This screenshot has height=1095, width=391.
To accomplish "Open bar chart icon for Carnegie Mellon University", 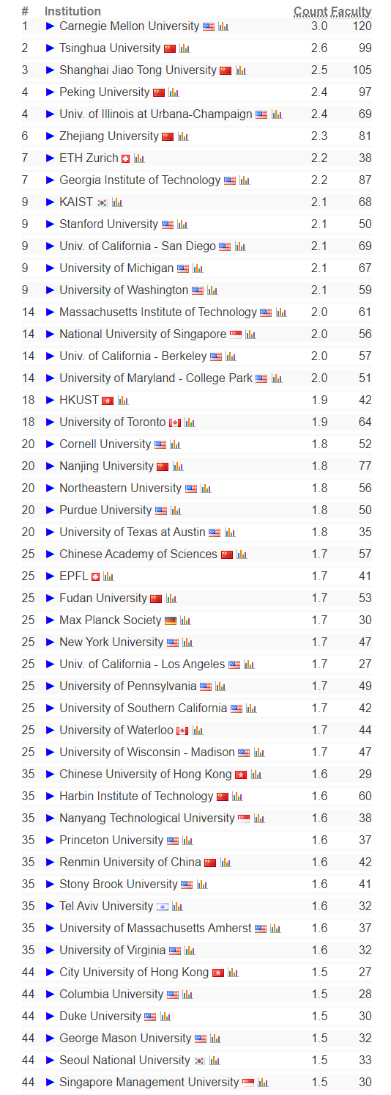I will 223,26.
